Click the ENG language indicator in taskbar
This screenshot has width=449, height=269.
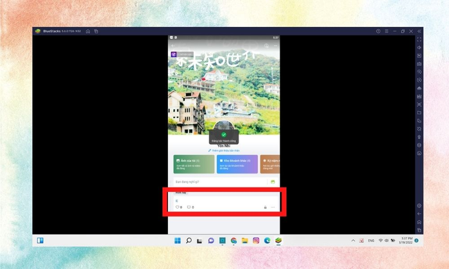pos(371,241)
